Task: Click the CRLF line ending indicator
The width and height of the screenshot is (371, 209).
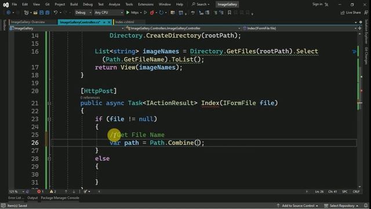Action: [x=356, y=192]
